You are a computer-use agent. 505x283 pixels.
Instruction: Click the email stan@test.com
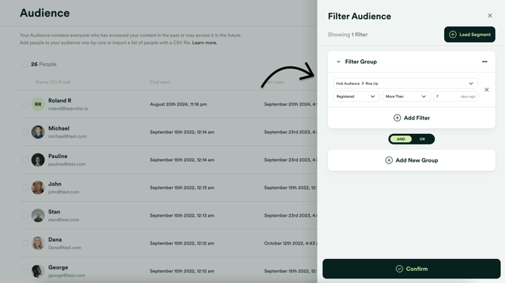(x=64, y=220)
